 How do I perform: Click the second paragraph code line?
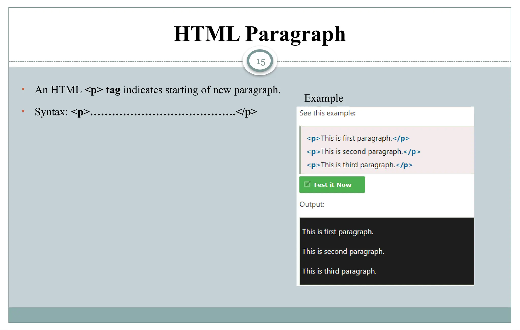coord(363,152)
